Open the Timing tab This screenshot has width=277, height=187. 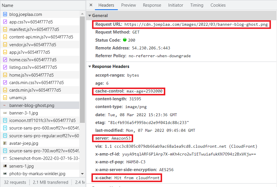197,5
